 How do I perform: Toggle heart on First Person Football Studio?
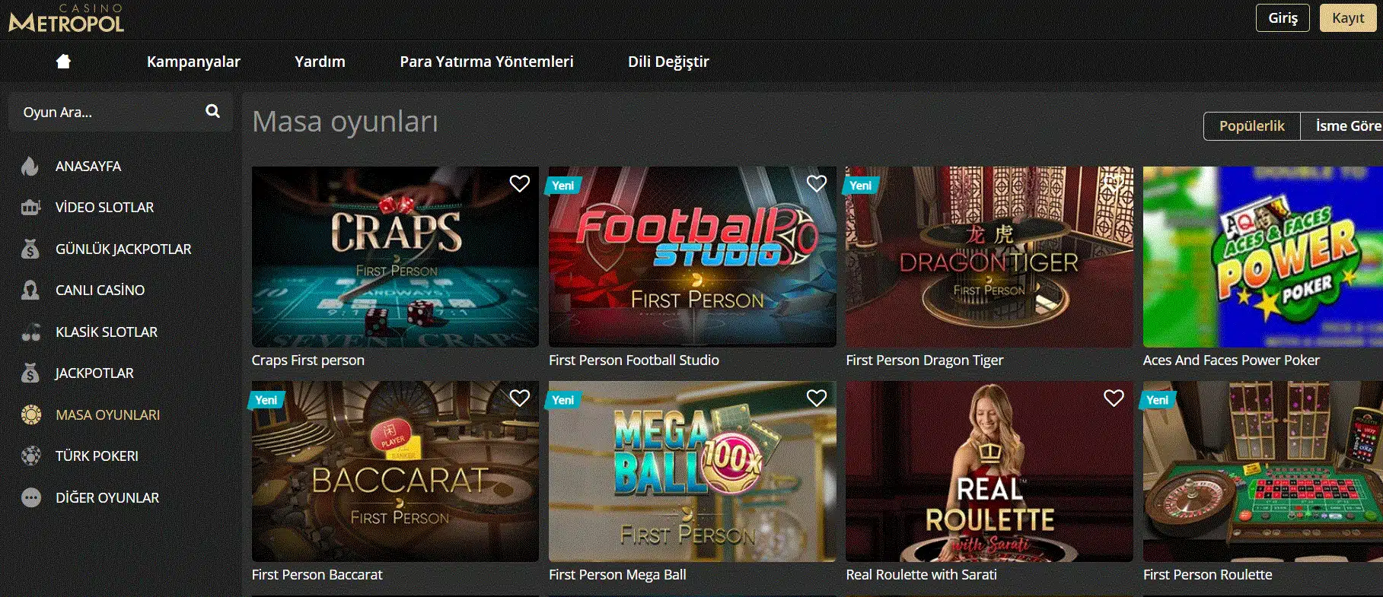tap(817, 183)
